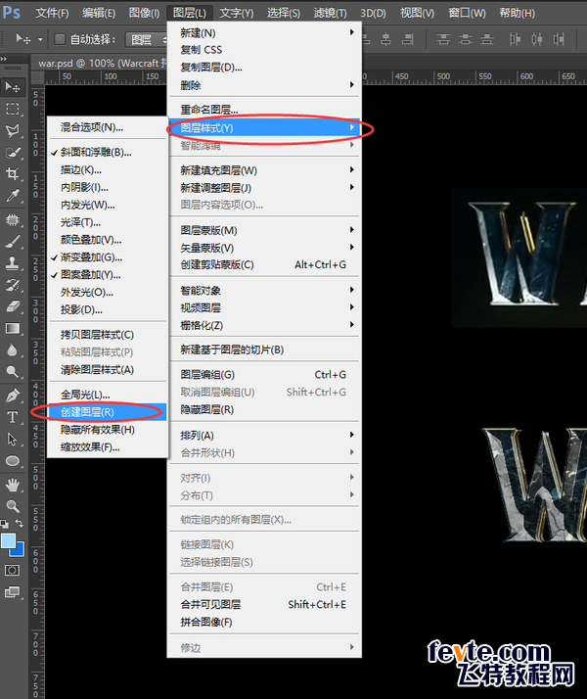587x699 pixels.
Task: Choose 创建图层(R) in the submenu
Action: 107,412
